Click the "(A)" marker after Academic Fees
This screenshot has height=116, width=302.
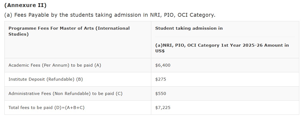[97, 65]
